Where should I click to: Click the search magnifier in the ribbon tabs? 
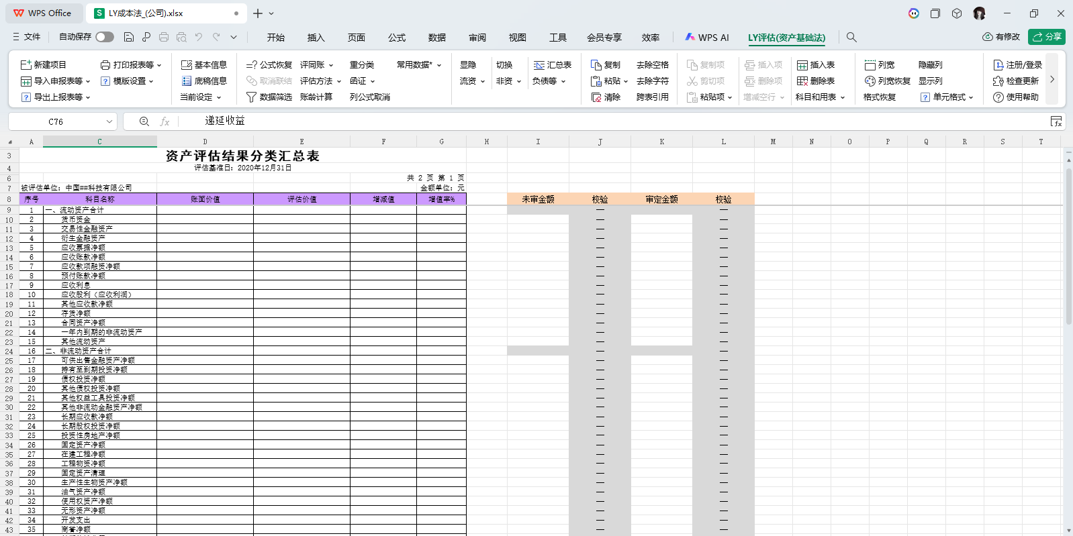851,38
